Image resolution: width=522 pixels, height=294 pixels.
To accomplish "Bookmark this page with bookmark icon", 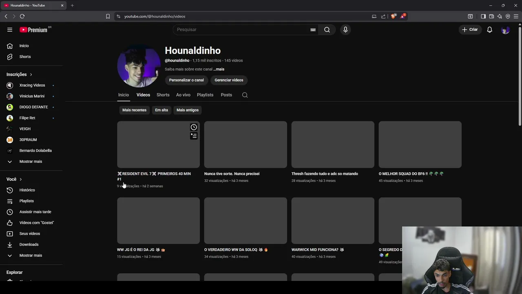I will pyautogui.click(x=108, y=16).
